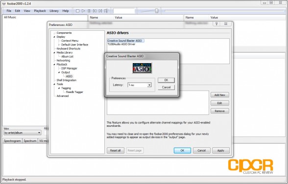Expand the Default User Interface tree node
Screen dimensions: 288x184
[59, 45]
